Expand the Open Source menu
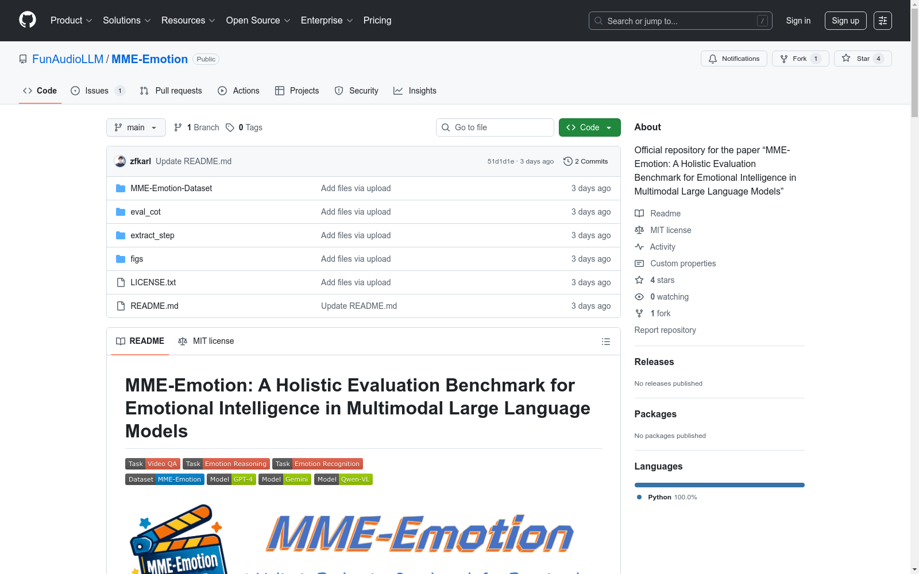This screenshot has width=919, height=574. coord(258,21)
